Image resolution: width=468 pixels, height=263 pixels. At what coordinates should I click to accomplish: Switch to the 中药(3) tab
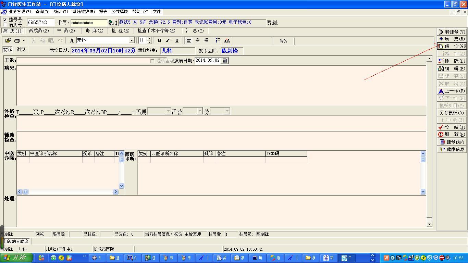[66, 31]
